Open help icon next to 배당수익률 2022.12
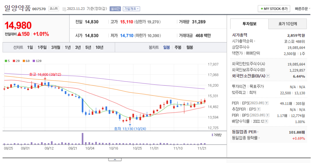 (266, 121)
